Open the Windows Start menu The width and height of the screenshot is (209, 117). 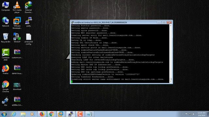(x=4, y=114)
